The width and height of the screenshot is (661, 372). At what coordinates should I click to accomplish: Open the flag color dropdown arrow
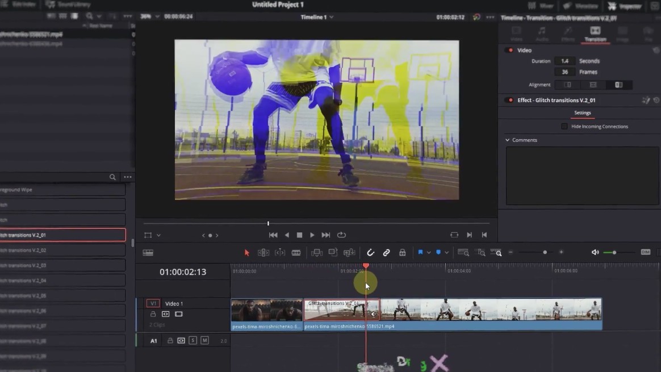[x=429, y=253]
